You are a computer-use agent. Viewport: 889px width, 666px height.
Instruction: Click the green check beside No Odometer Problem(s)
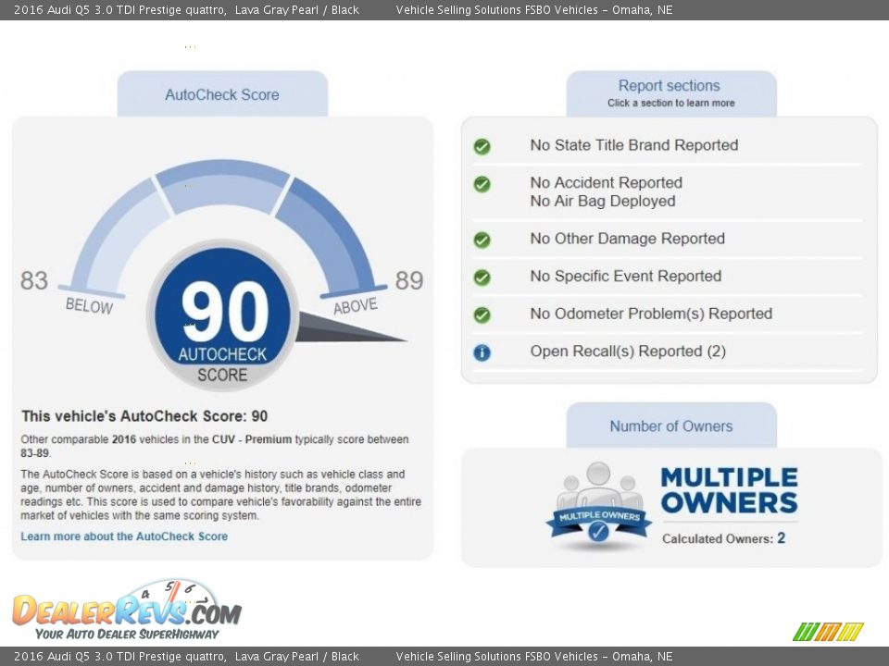pyautogui.click(x=482, y=314)
